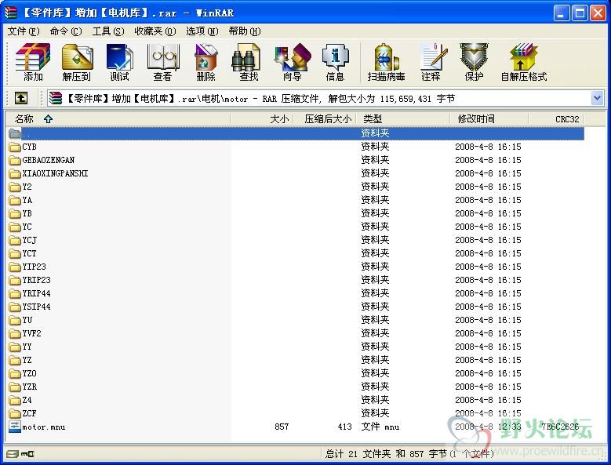Screen dimensions: 611x465
Task: Click the Virus Scan (扫描病毒) icon
Action: click(x=386, y=62)
